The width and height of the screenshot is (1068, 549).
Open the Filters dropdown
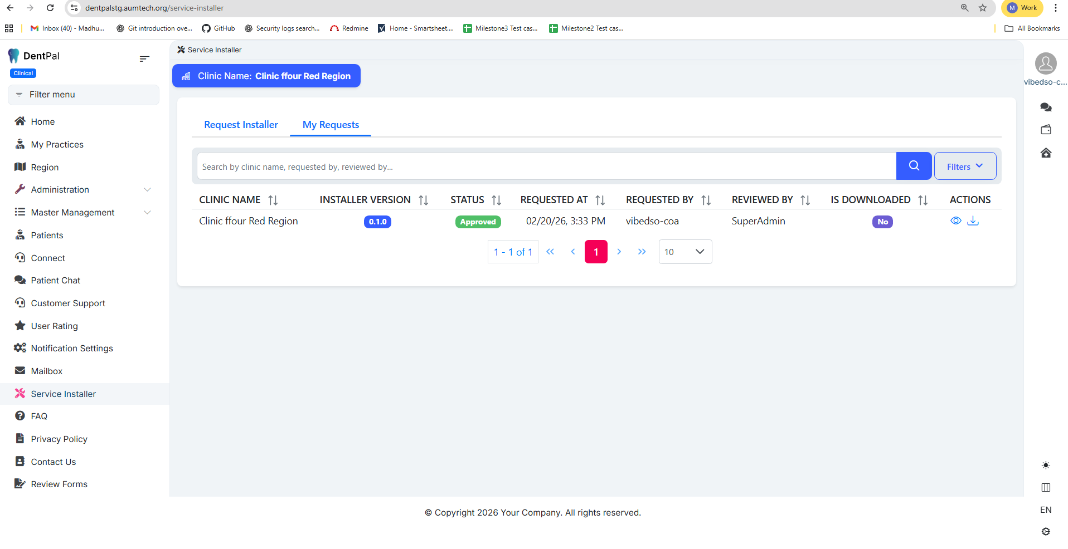click(965, 166)
